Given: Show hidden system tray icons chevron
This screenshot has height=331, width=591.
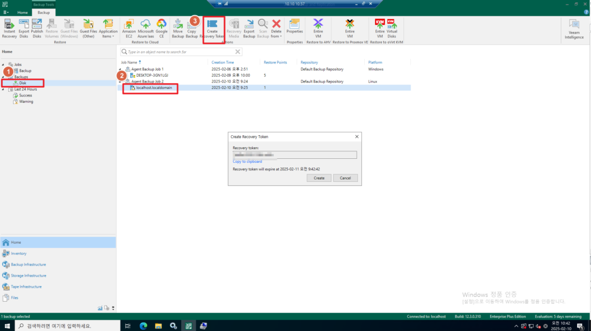Looking at the screenshot, I should pos(516,326).
